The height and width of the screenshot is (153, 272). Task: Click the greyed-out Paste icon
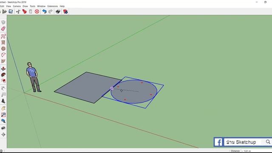31,11
